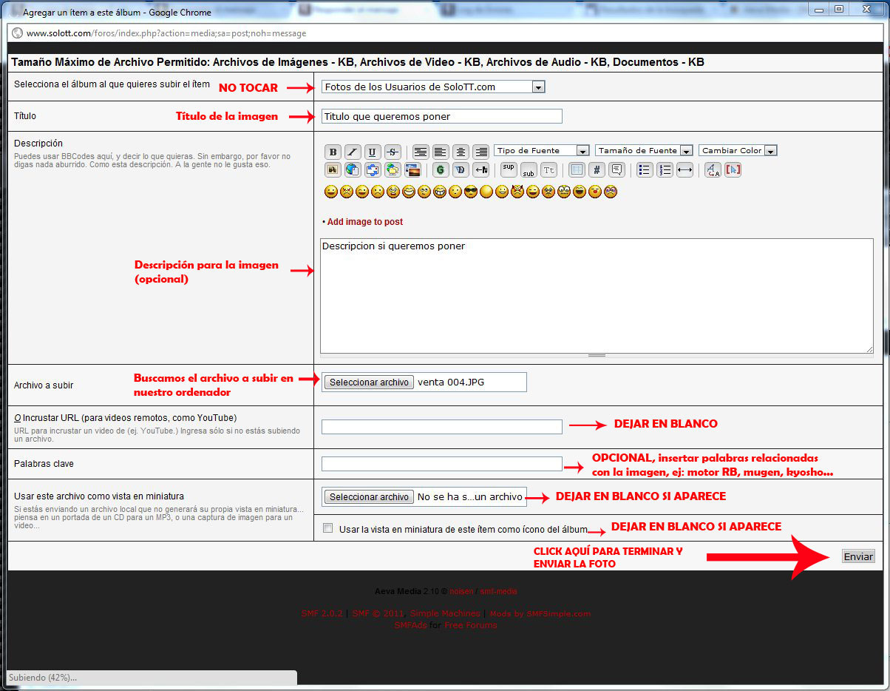Check 'Usar la vista en miniatura' checkbox
Screen dimensions: 890x691
coord(328,528)
